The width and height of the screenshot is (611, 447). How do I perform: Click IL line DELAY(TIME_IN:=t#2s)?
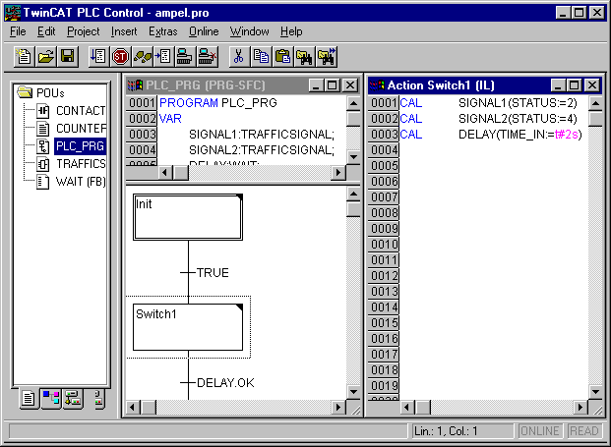click(520, 135)
